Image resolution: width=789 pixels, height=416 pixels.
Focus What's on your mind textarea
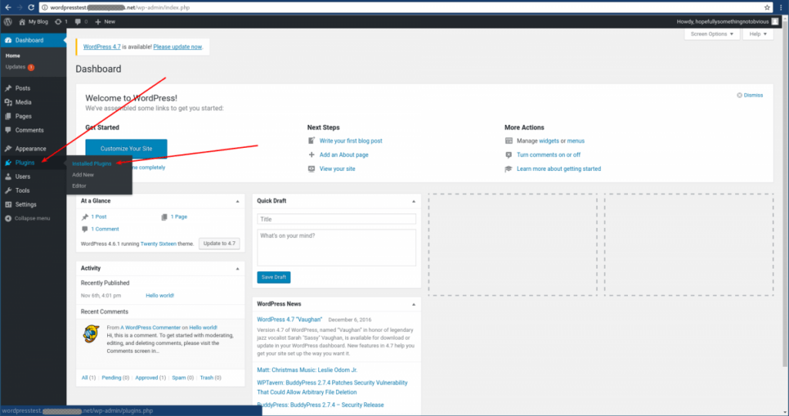coord(337,247)
